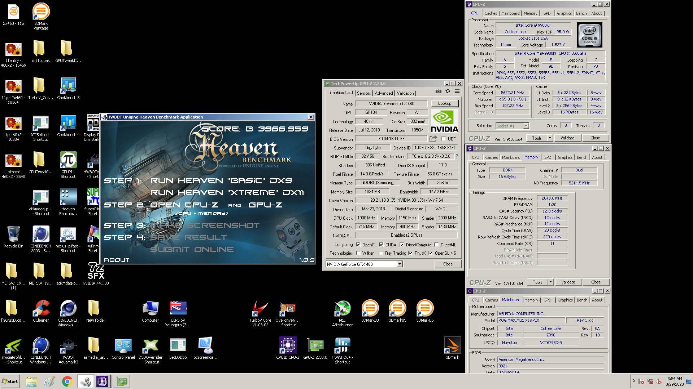
Task: Open the SPD tab in top CPU-Z window
Action: (x=547, y=13)
